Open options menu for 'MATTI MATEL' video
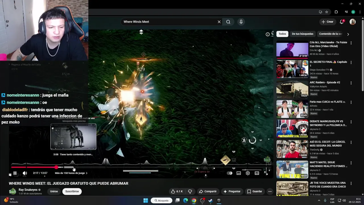This screenshot has height=205, width=364. (351, 163)
